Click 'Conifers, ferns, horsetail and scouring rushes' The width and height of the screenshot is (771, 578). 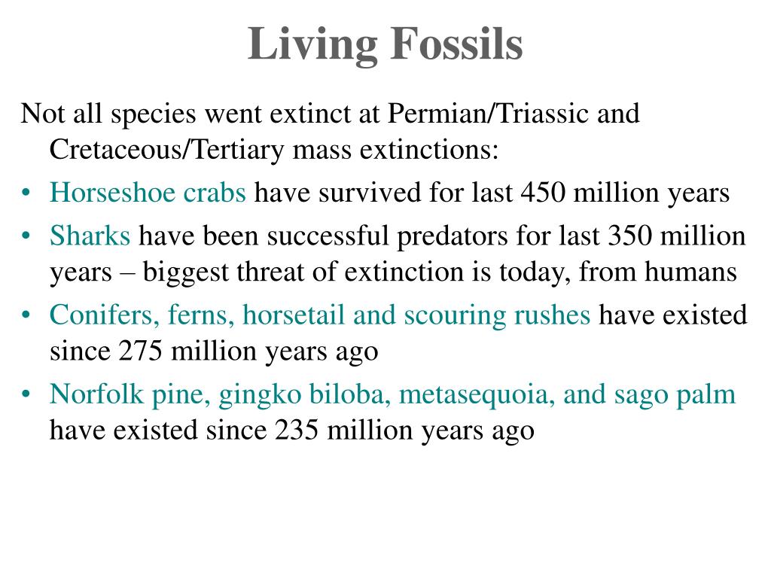(x=319, y=315)
